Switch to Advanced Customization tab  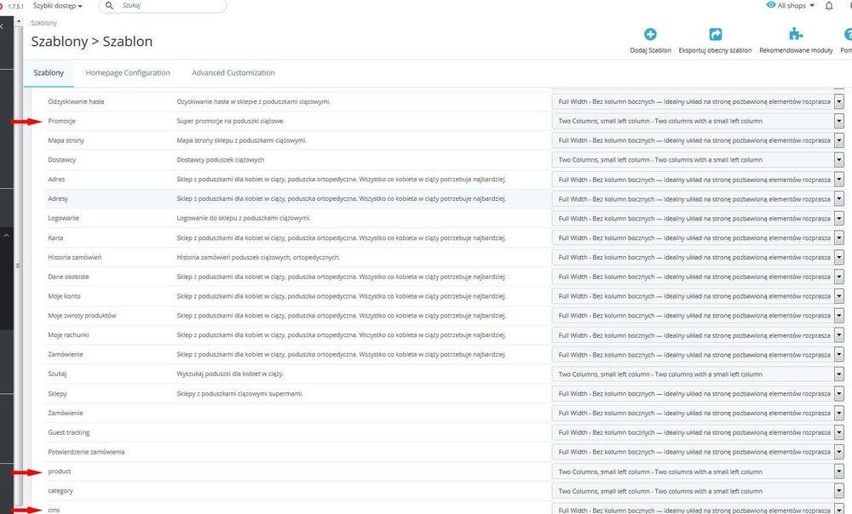233,72
